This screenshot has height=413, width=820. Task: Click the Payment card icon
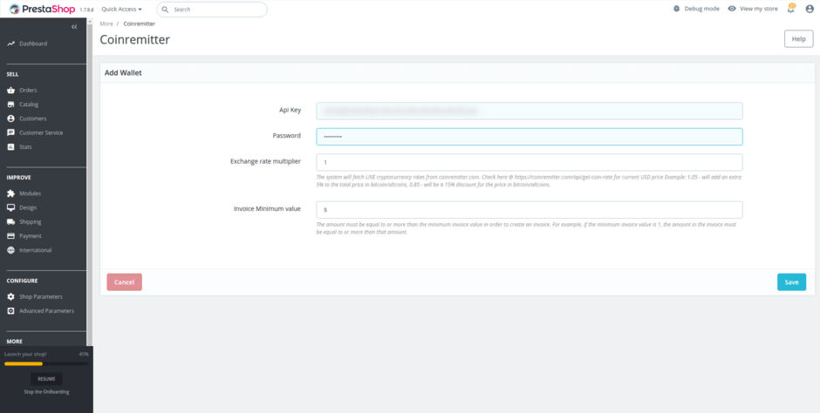(11, 236)
